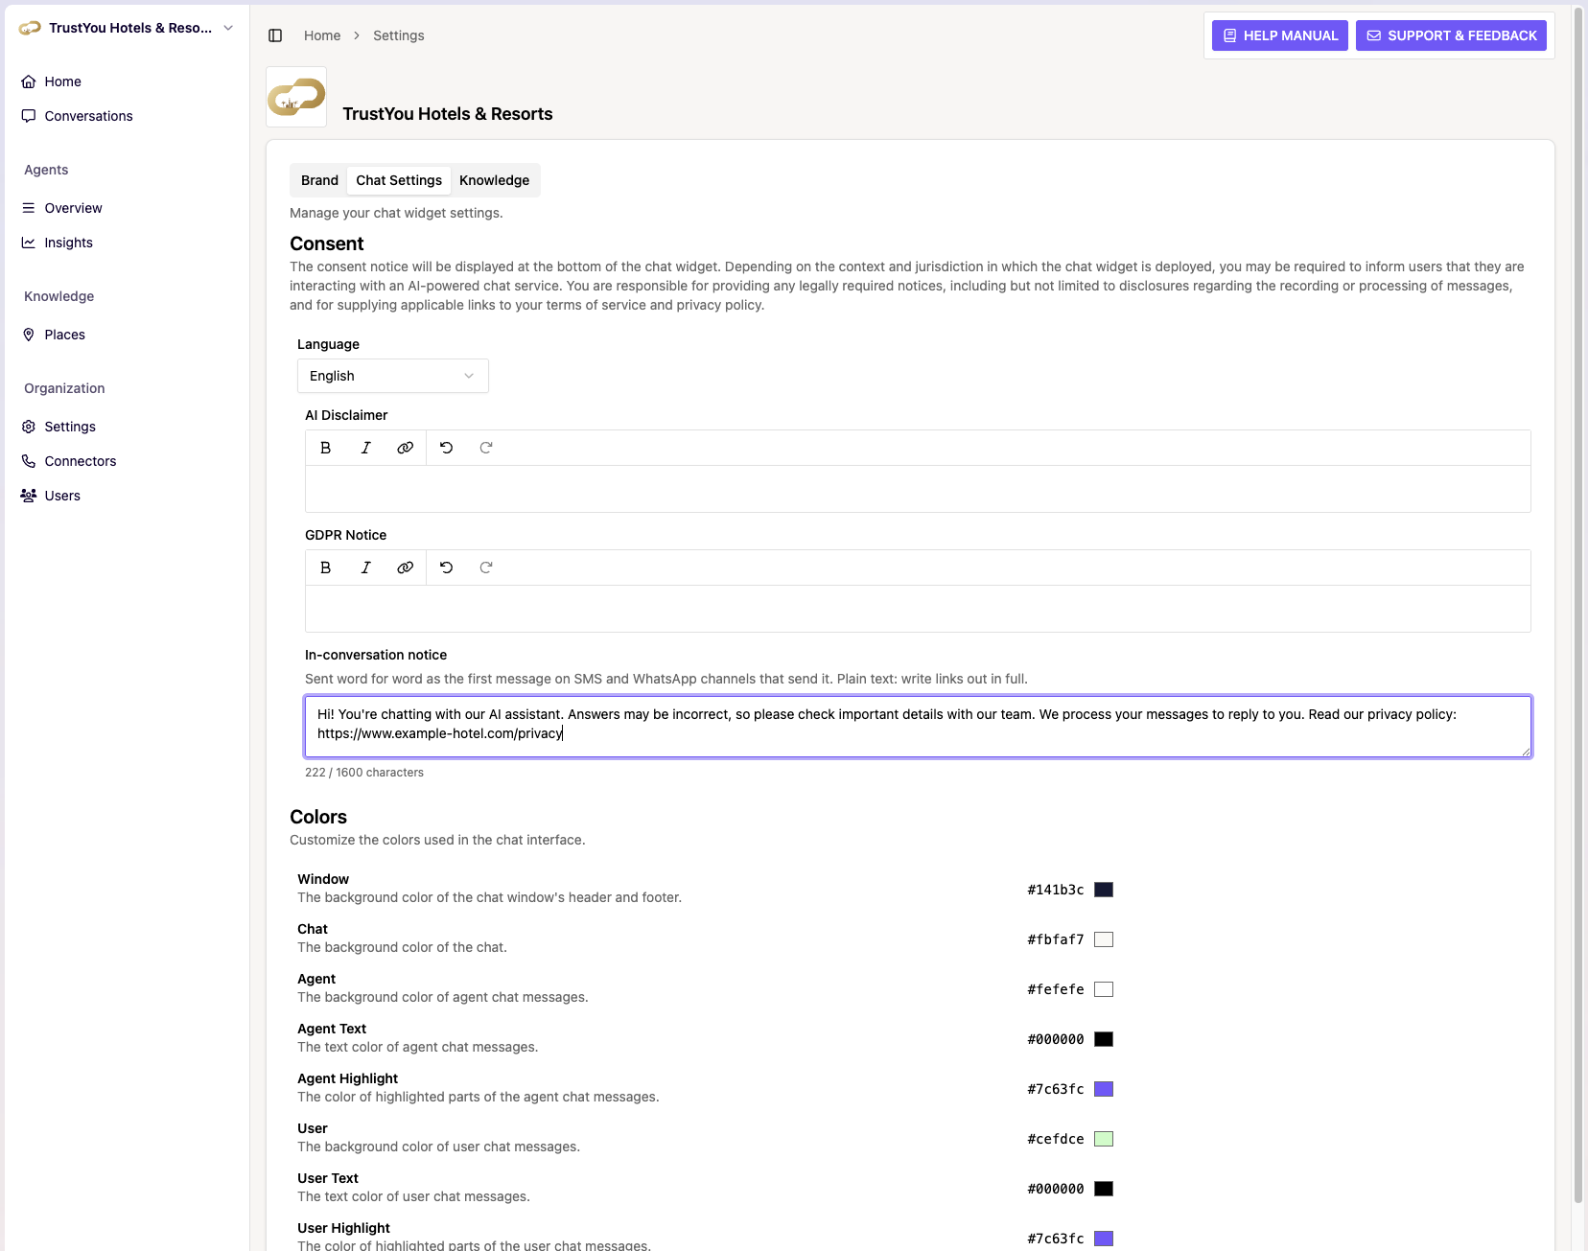Undo in AI Disclaimer editor
1588x1251 pixels.
447,448
